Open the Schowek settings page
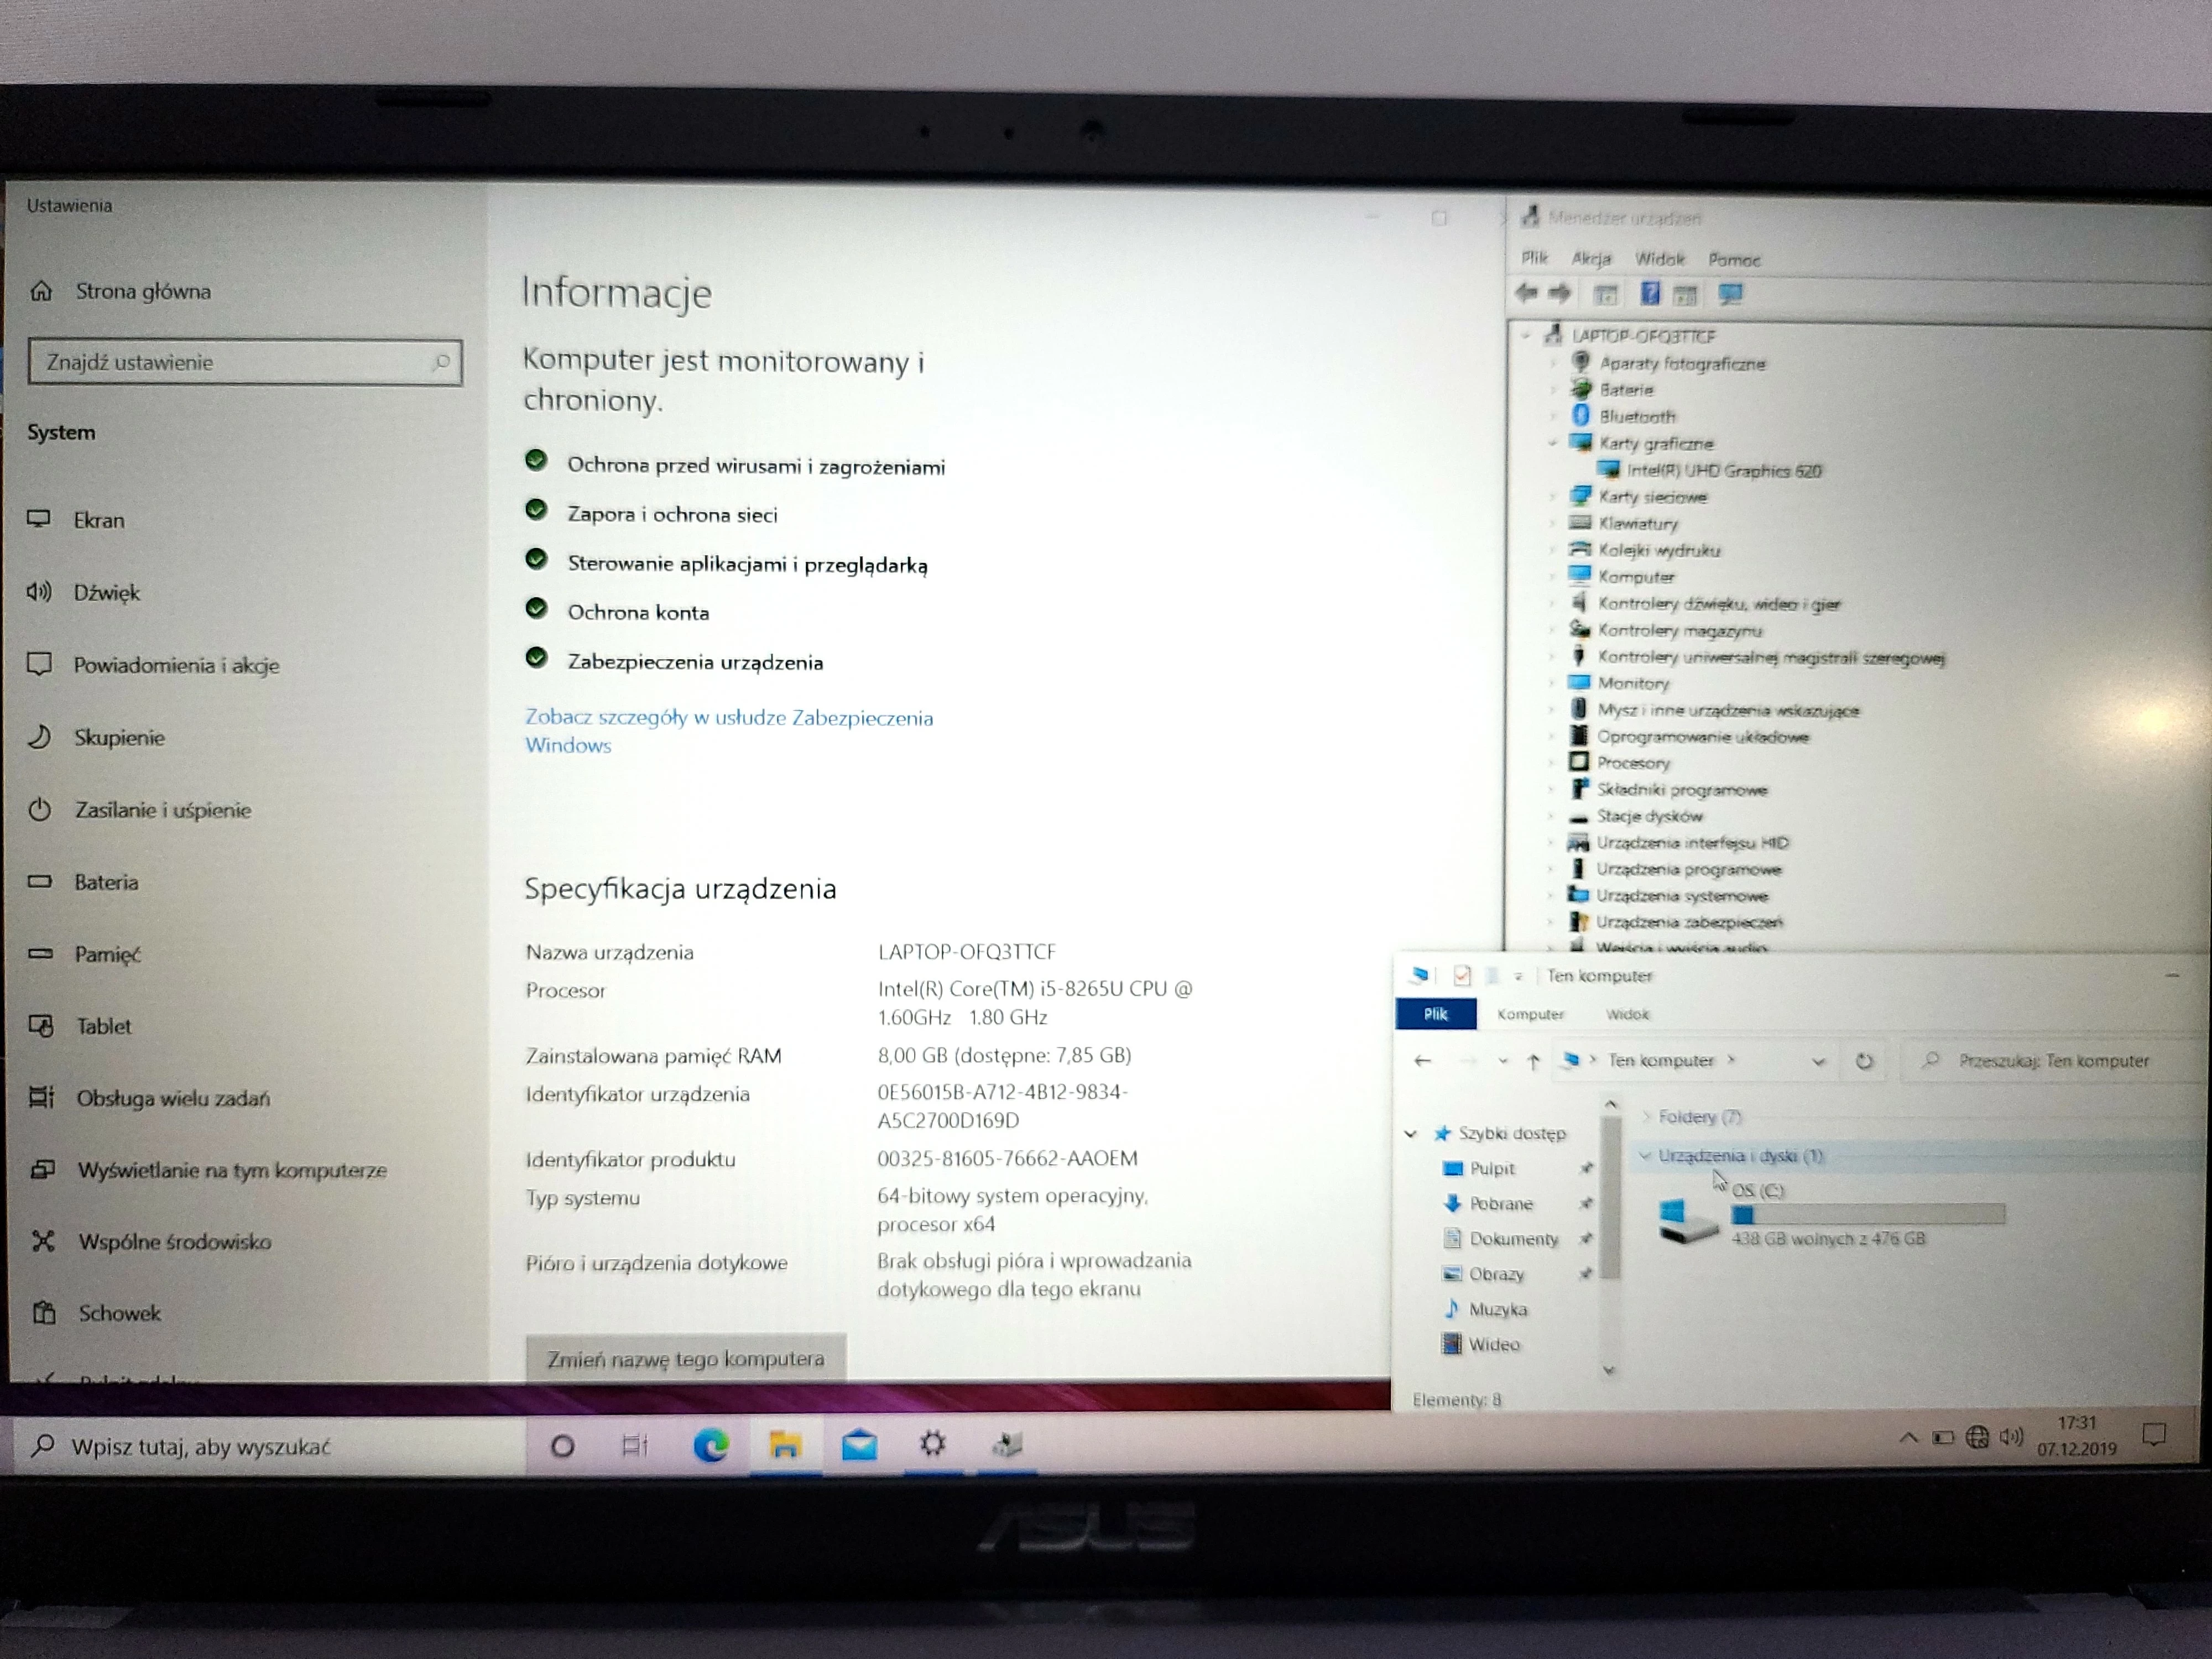 (x=95, y=1313)
